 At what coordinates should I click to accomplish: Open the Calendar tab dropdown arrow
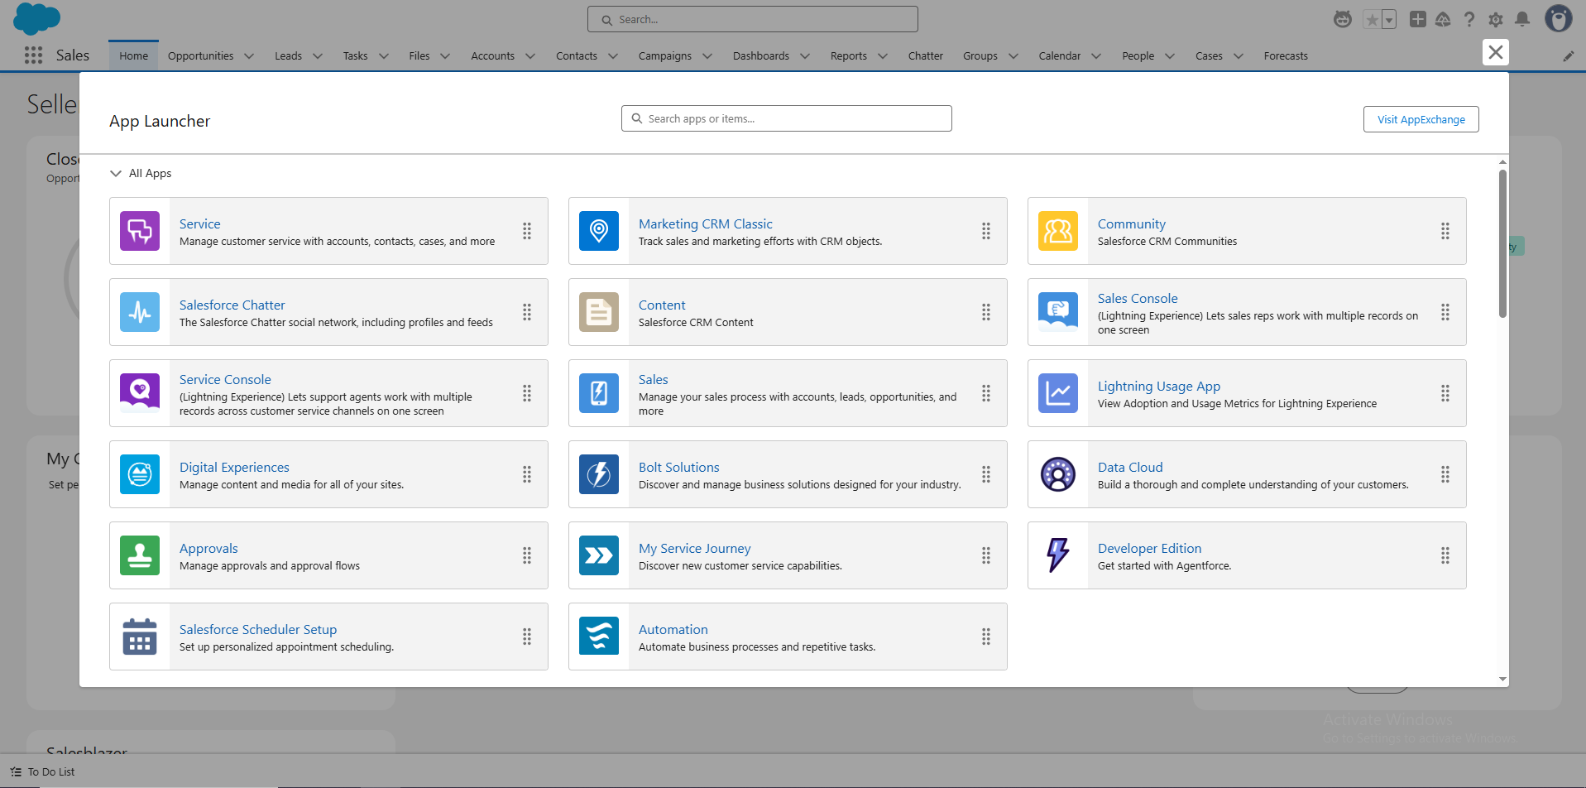pos(1096,56)
